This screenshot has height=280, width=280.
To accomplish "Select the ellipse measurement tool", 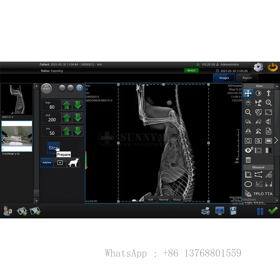I will (248, 184).
